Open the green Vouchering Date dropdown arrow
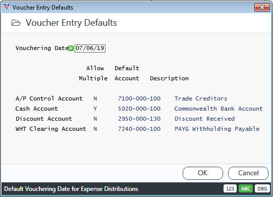 (71, 48)
